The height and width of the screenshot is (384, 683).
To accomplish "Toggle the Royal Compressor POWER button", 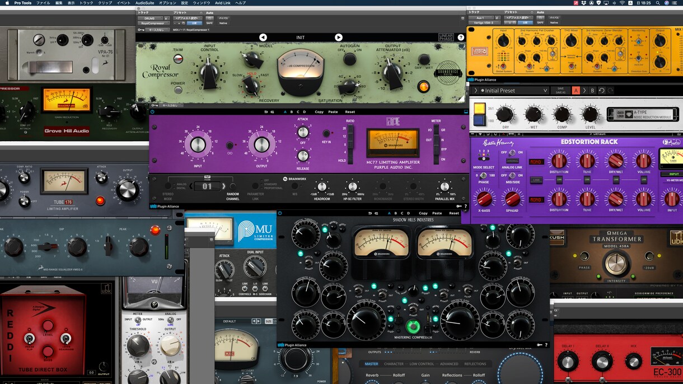I will (179, 90).
